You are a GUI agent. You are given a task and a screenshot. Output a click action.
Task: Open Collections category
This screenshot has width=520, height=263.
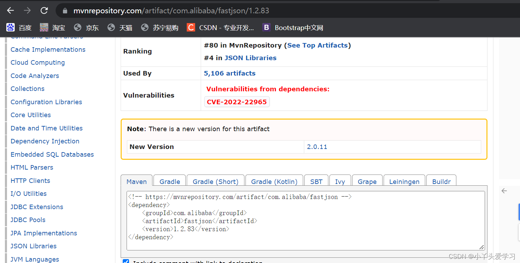(x=28, y=88)
